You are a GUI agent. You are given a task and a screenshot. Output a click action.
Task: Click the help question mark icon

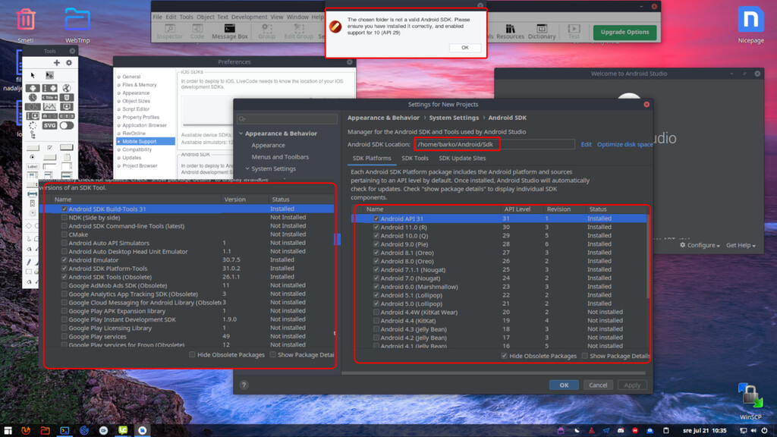244,385
